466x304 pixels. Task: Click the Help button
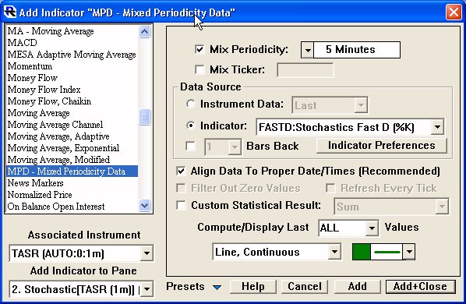click(253, 287)
